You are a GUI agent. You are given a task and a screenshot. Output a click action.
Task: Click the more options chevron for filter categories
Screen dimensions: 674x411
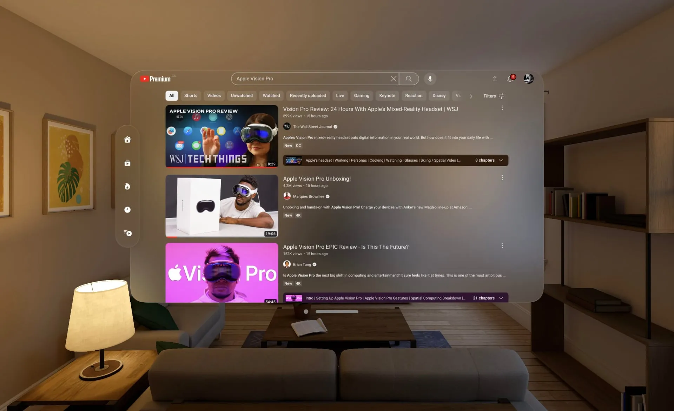point(470,96)
